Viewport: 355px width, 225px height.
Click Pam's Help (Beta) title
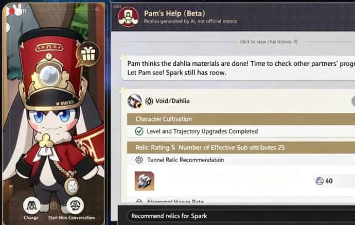(174, 13)
